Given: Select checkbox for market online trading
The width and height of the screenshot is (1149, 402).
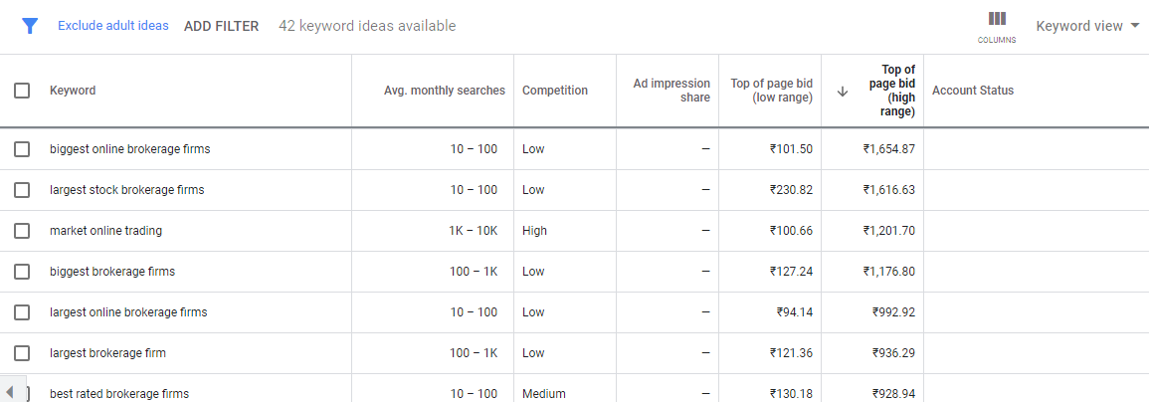Looking at the screenshot, I should (x=22, y=230).
